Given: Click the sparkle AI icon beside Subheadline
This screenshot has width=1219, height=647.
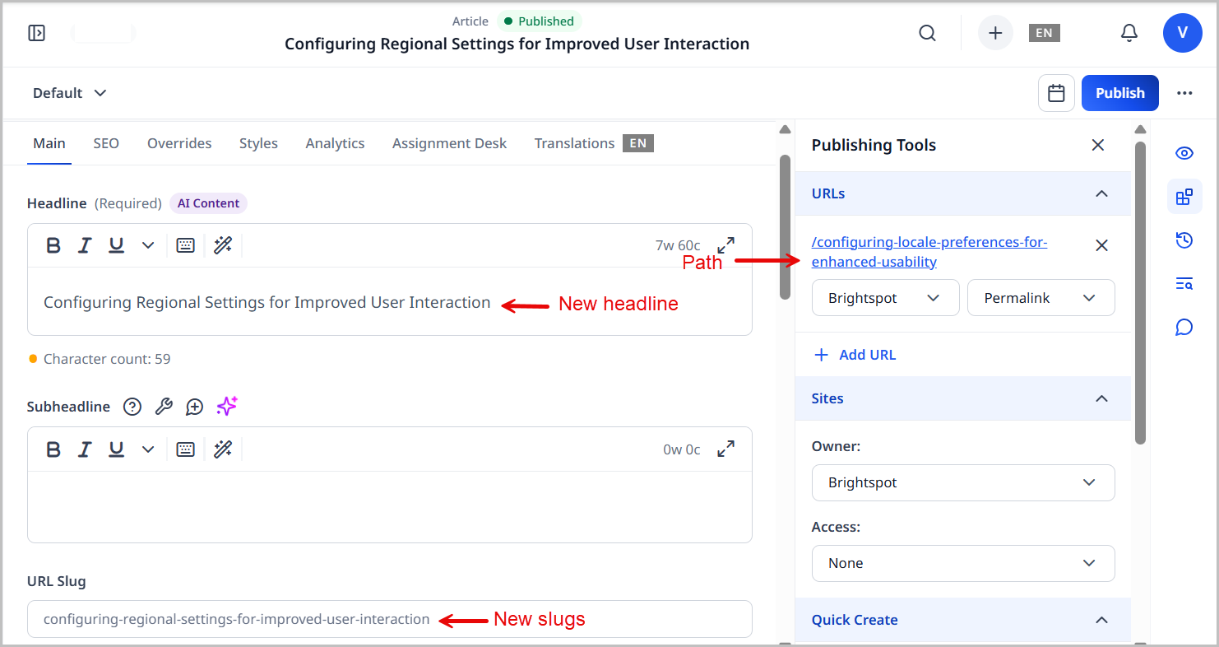Looking at the screenshot, I should pyautogui.click(x=226, y=406).
